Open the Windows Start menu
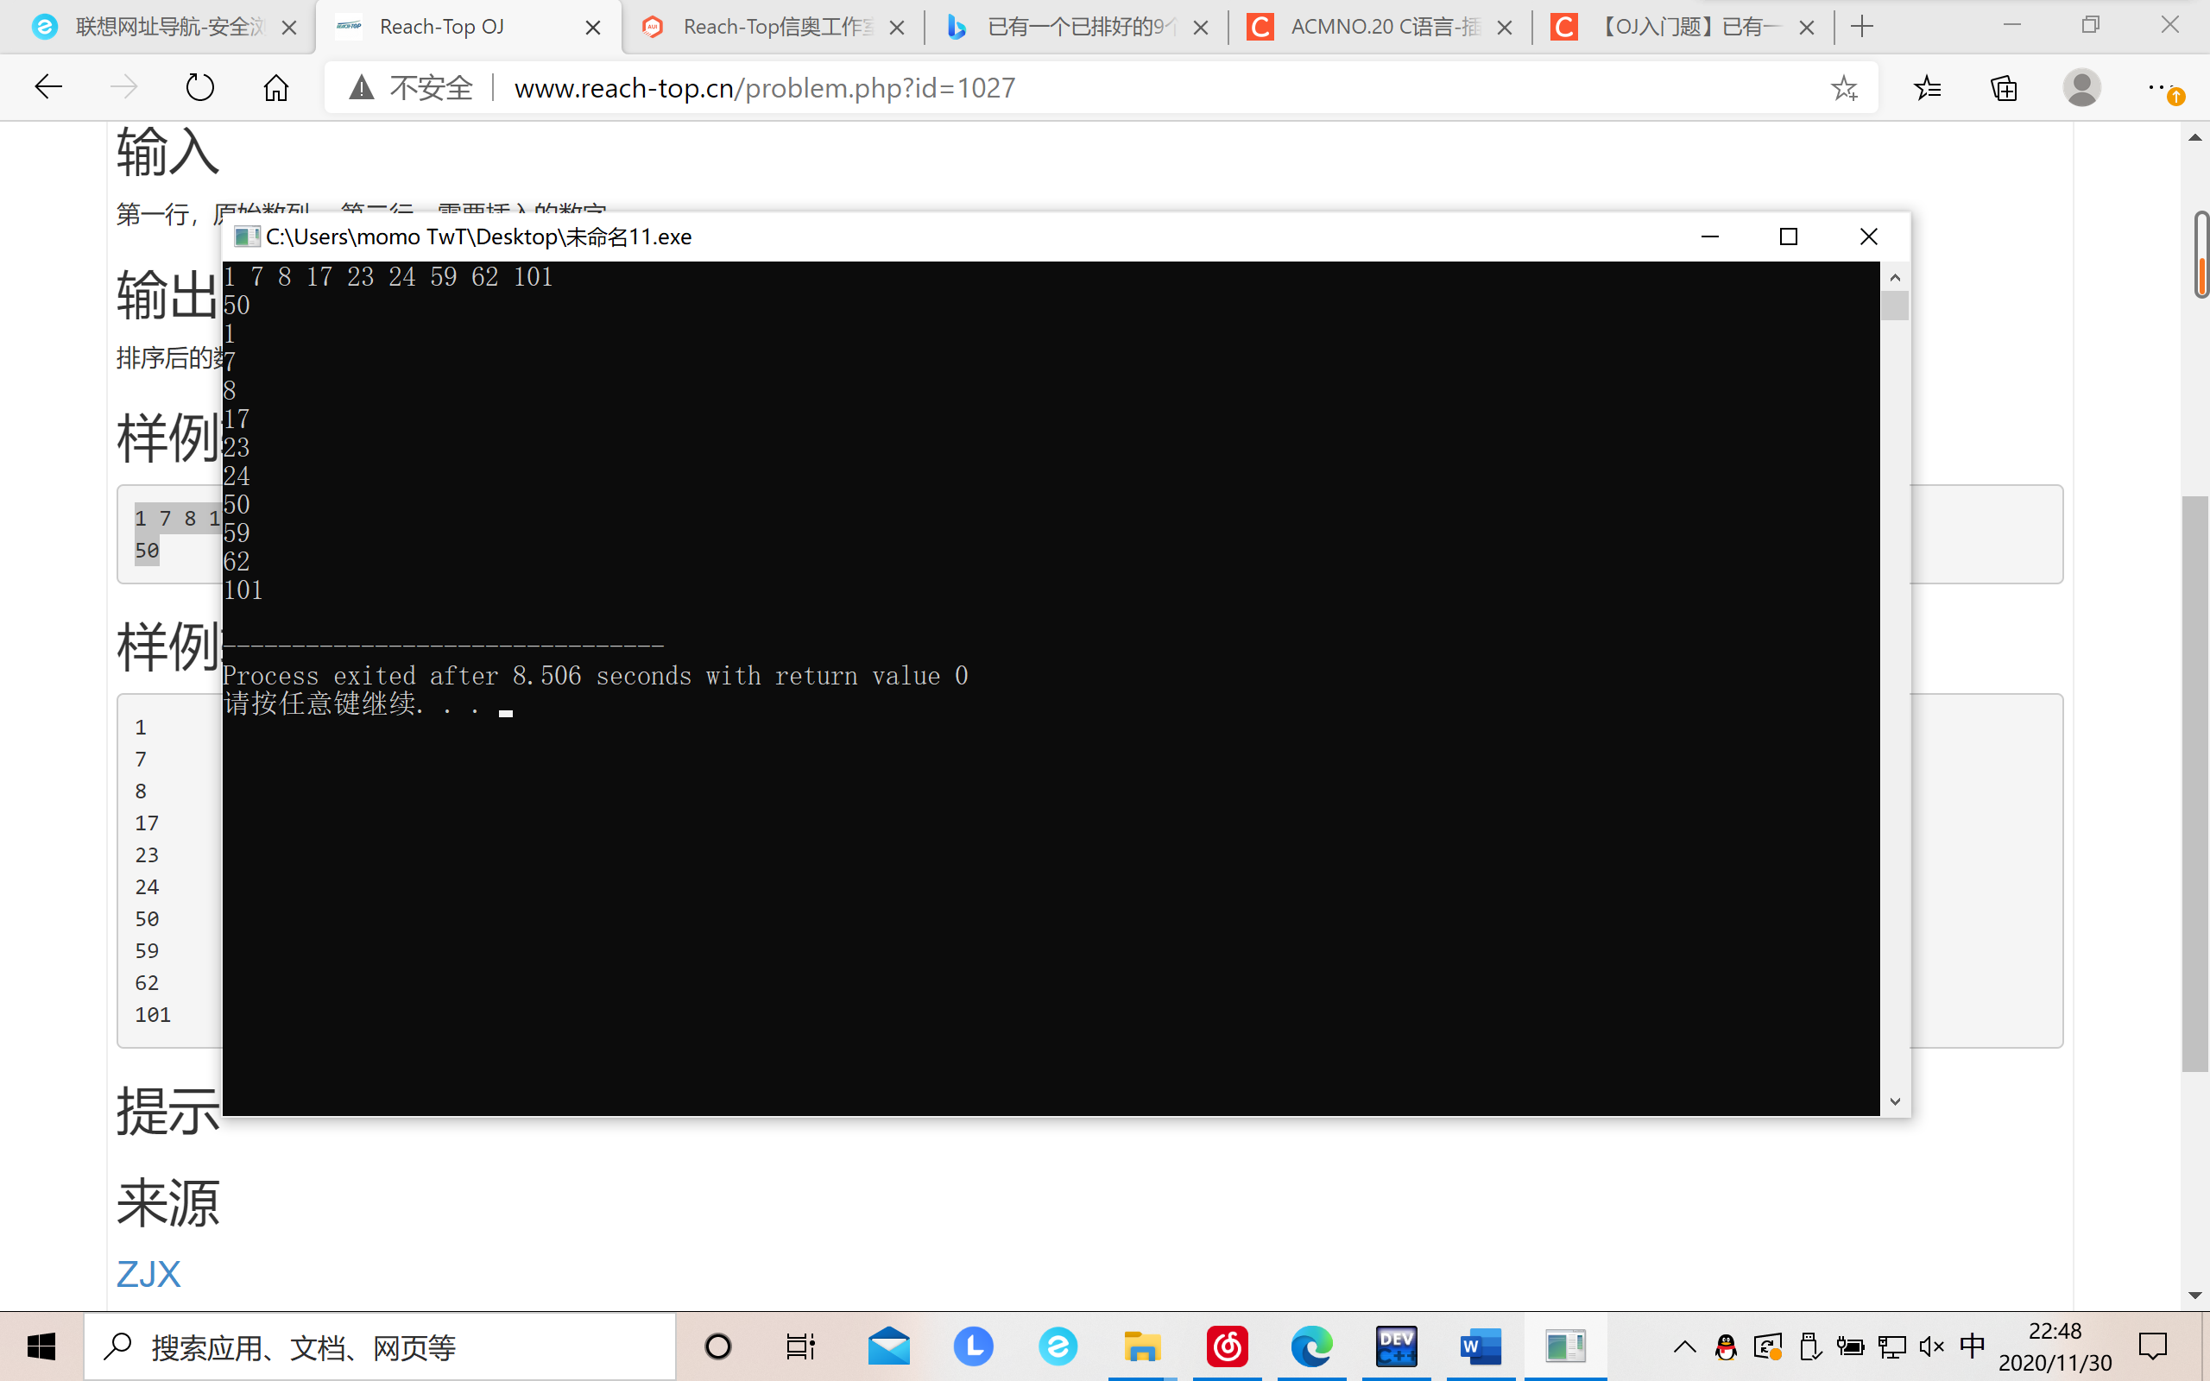Screen dimensions: 2210x1381 pos(41,1346)
